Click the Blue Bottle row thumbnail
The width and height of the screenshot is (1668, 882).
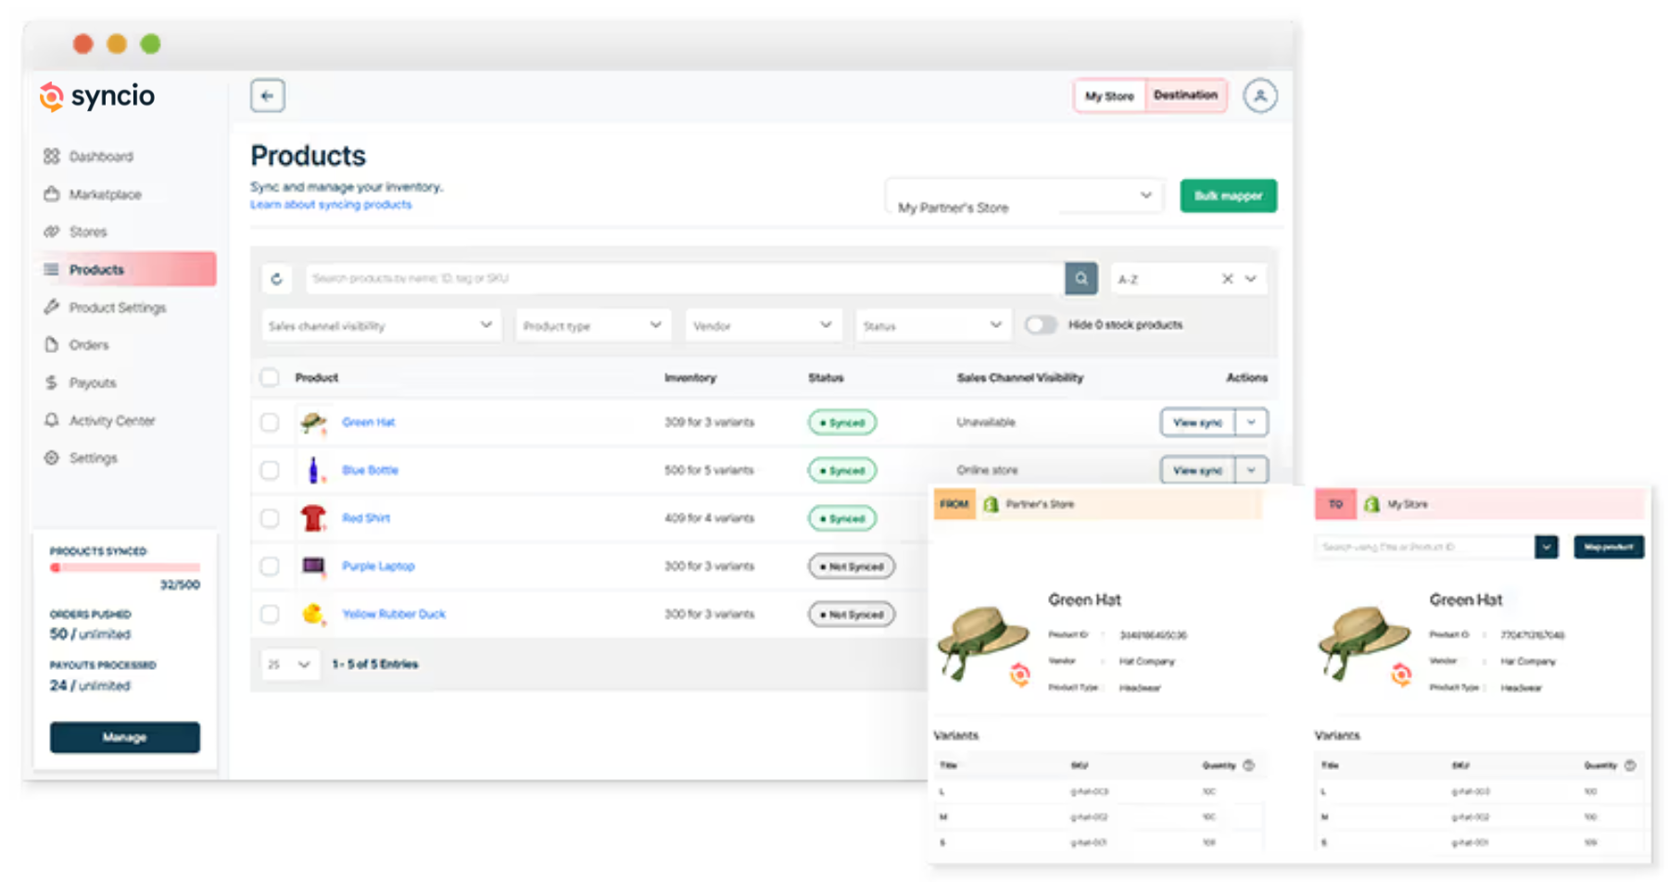[x=313, y=471]
